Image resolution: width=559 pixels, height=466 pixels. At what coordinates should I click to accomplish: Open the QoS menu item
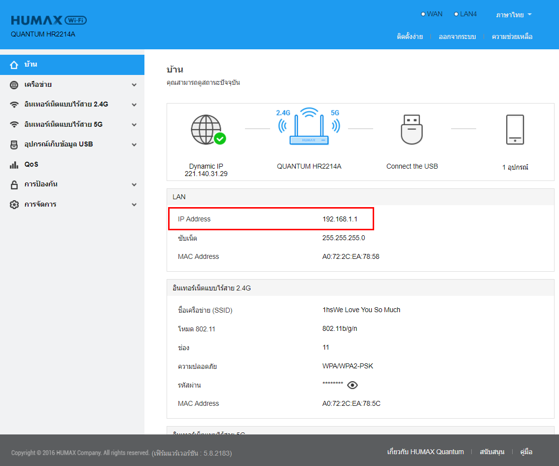coord(72,165)
